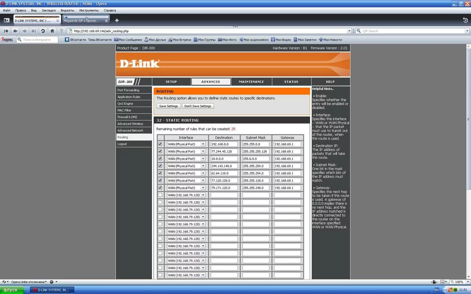Click the Fast Forward navigation button
The image size is (471, 294).
point(33,31)
